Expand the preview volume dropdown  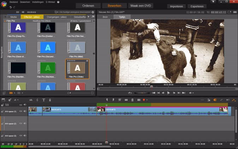tap(194, 93)
